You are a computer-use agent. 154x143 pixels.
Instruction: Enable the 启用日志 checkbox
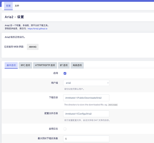pyautogui.click(x=65, y=129)
